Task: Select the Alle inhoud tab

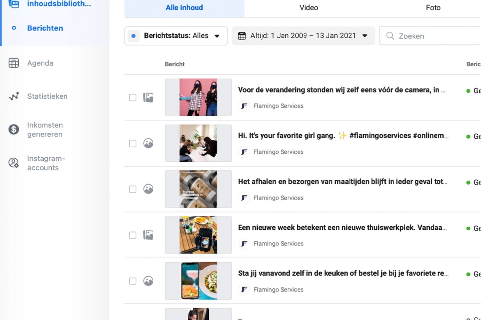Action: pyautogui.click(x=184, y=8)
